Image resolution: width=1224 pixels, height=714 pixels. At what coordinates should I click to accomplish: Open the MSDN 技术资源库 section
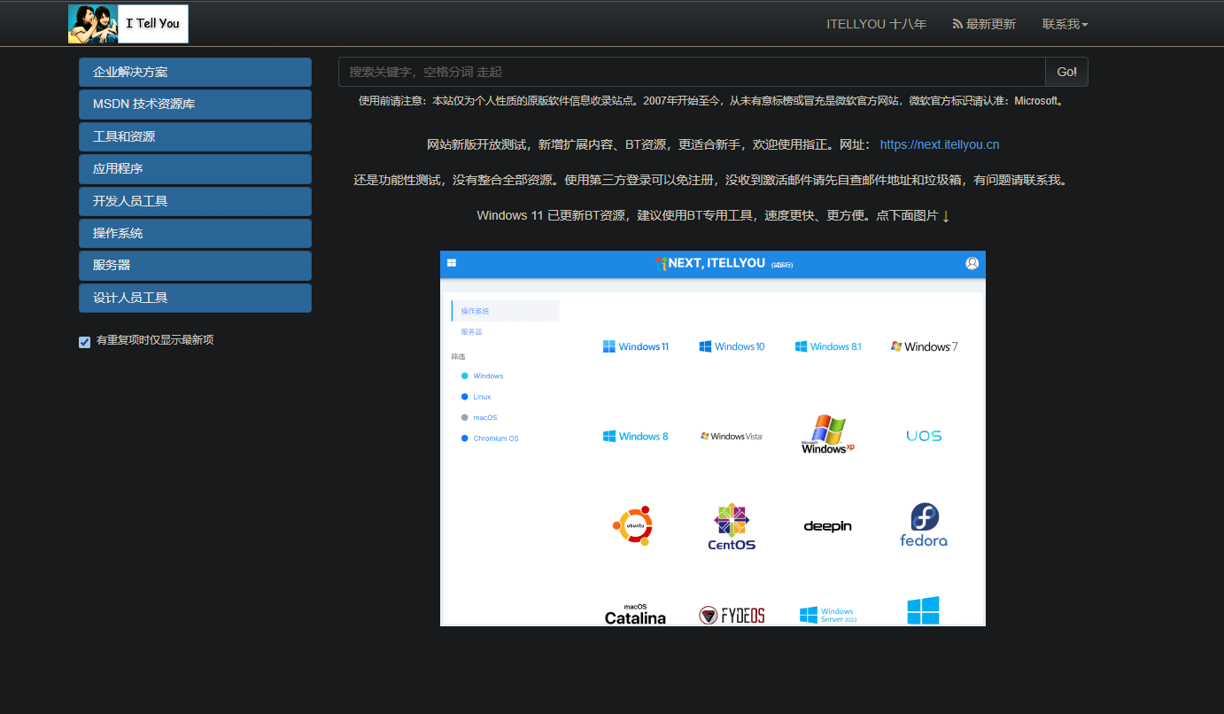195,104
